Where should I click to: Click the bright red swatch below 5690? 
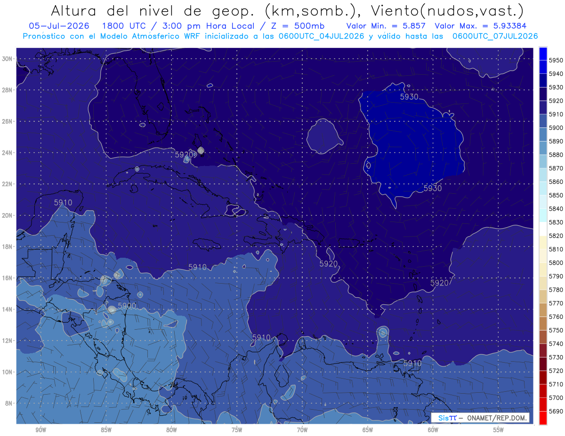click(x=543, y=418)
